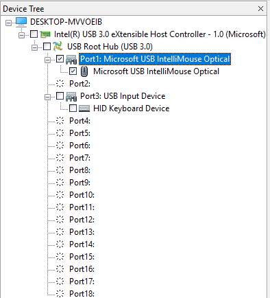The width and height of the screenshot is (270, 298).
Task: Uncheck the Port1 IntelliMouse checkbox
Action: pyautogui.click(x=60, y=59)
